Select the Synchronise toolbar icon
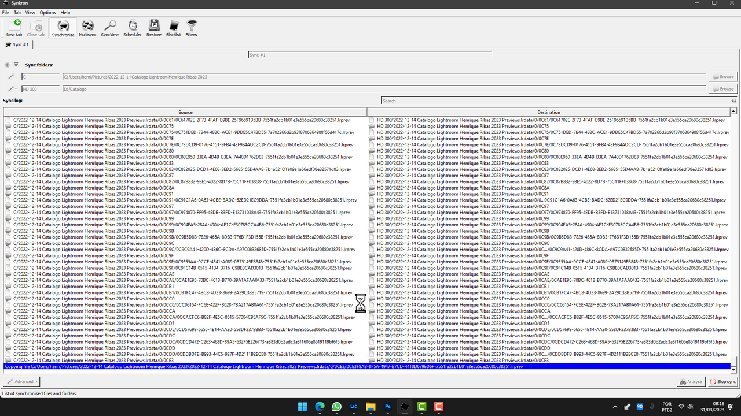Viewport: 741px width, 416px height. 63,28
